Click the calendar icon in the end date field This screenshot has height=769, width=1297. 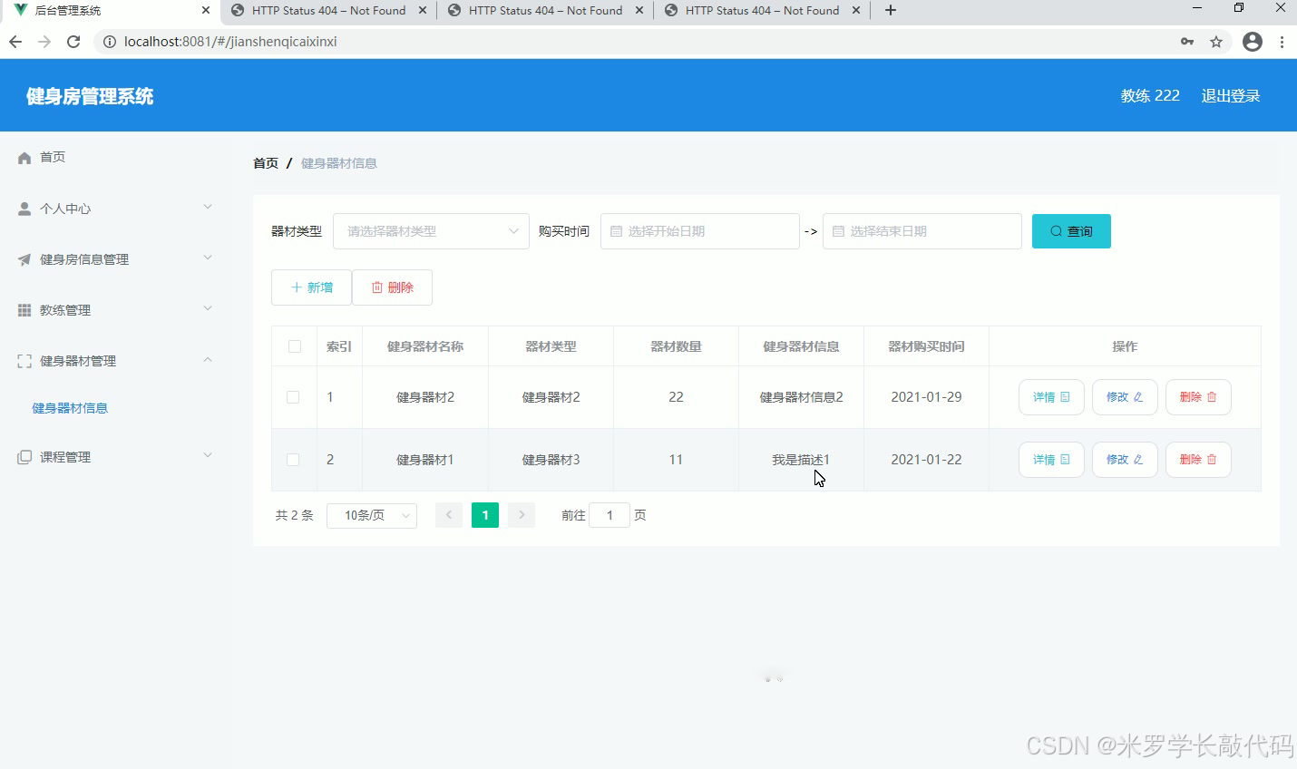click(838, 231)
